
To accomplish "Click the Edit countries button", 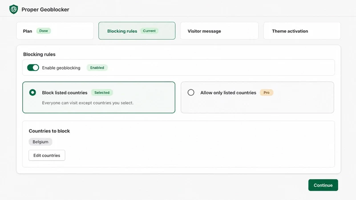I will point(47,155).
